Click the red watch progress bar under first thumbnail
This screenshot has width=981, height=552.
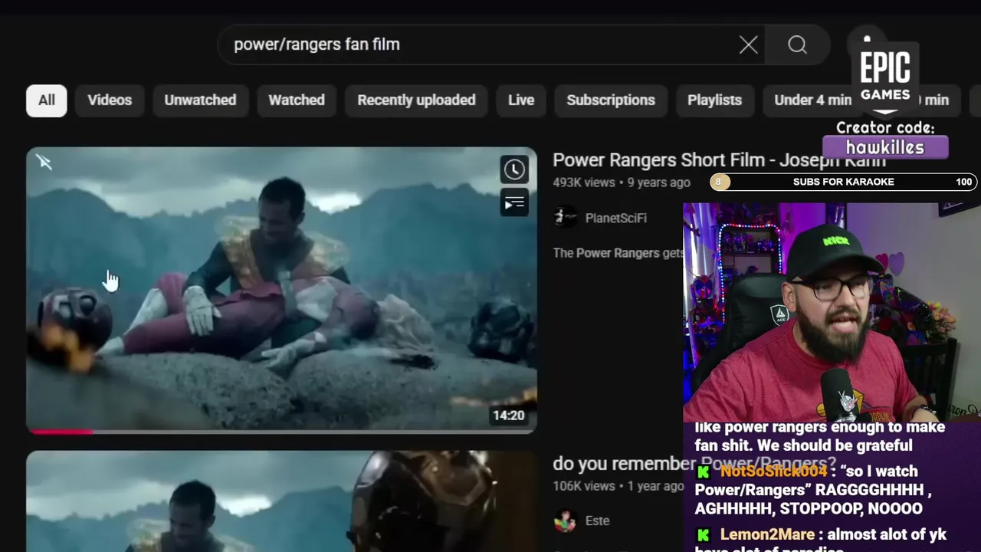[x=61, y=432]
